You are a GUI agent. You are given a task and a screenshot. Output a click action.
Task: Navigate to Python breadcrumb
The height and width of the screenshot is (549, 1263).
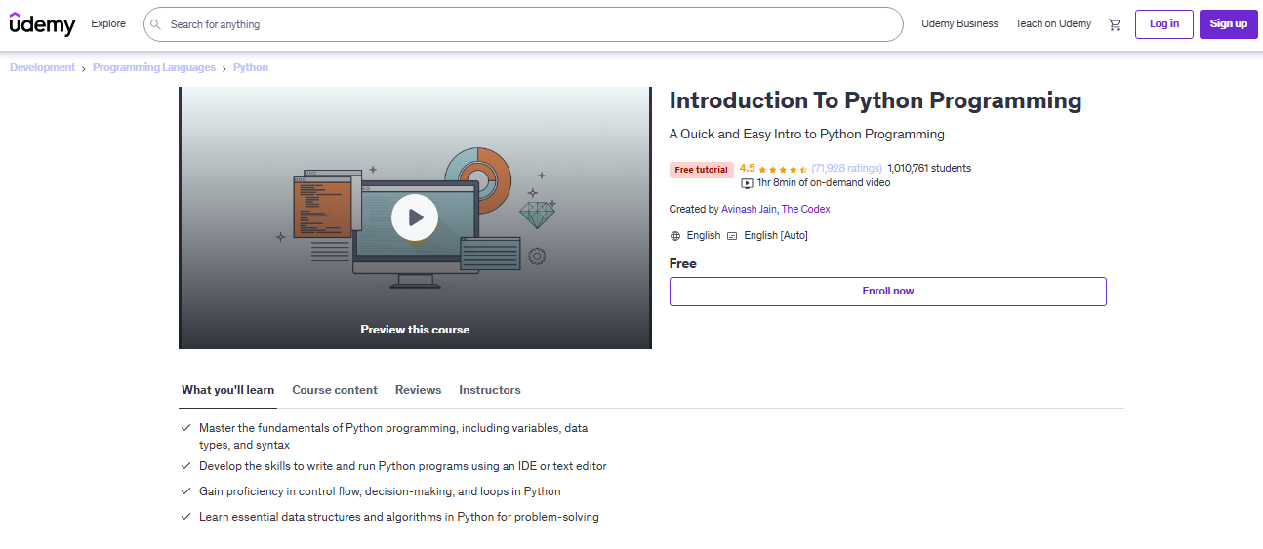point(251,68)
